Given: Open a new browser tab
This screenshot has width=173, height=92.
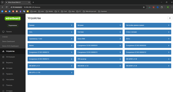Looking at the screenshot, I should coord(33,2).
